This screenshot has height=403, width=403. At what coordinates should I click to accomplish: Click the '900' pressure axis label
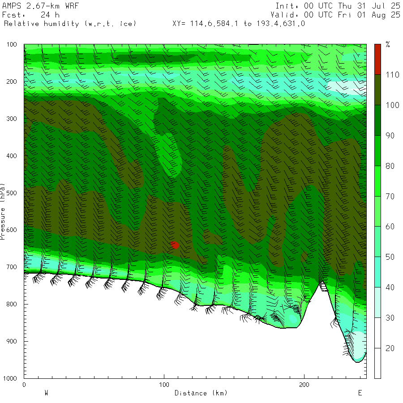(x=12, y=341)
